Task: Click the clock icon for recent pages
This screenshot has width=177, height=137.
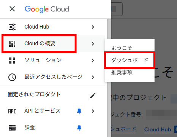Action: click(12, 77)
